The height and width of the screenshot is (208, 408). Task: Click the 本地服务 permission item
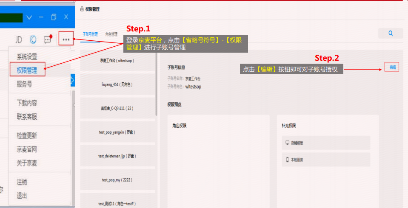[326, 160]
